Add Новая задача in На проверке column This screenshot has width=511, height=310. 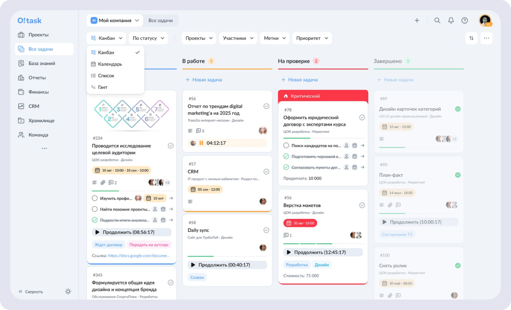299,80
